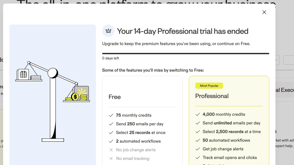Click the trial days progress bar

point(186,54)
